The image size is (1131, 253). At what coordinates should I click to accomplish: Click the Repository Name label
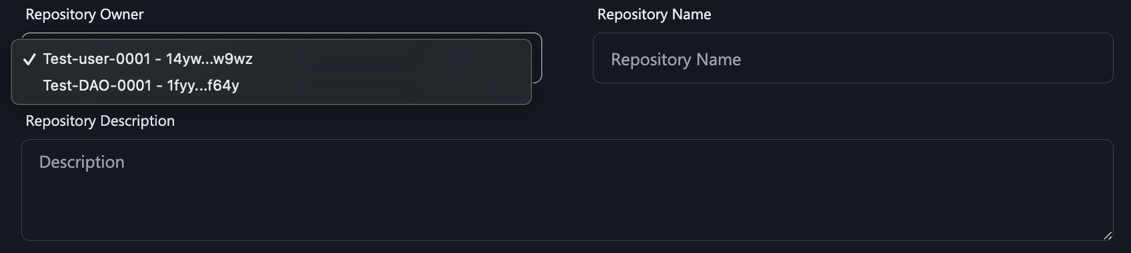(x=654, y=14)
